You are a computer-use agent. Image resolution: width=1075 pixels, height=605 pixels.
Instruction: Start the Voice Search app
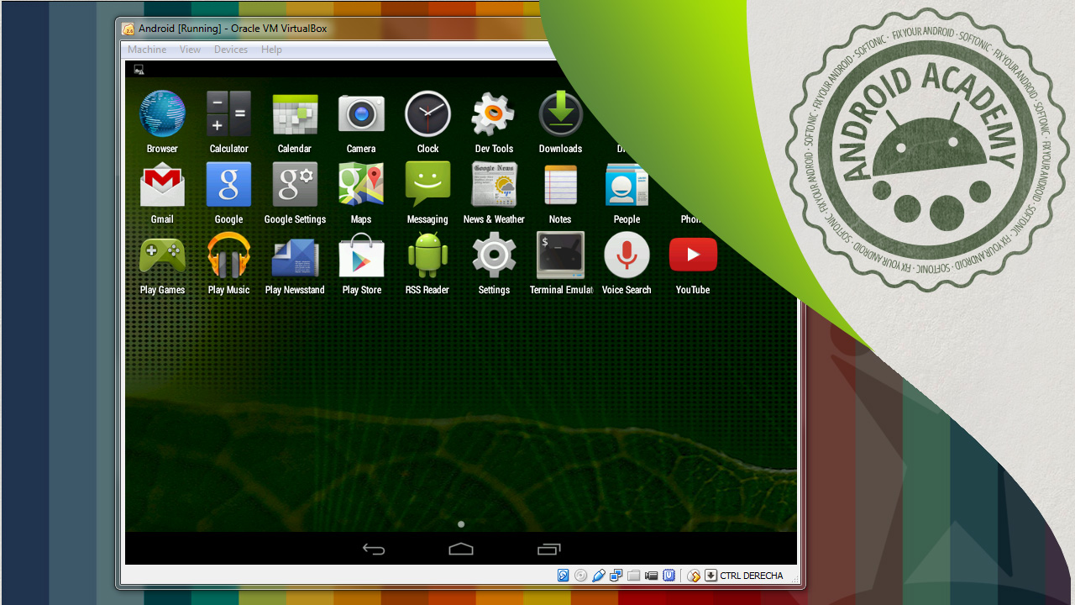(627, 256)
